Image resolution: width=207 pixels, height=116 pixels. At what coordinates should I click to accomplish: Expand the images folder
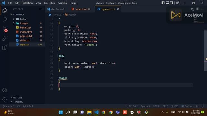(x=14, y=23)
